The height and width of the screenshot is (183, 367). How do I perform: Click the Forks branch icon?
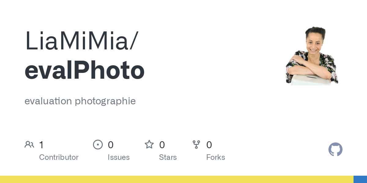tap(196, 144)
